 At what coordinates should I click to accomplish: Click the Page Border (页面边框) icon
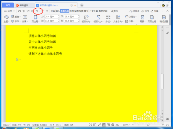pos(152,17)
